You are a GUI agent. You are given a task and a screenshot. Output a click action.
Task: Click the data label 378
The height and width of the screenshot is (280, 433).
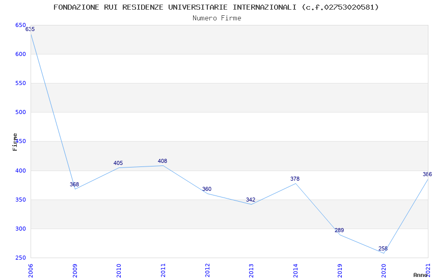pyautogui.click(x=295, y=179)
